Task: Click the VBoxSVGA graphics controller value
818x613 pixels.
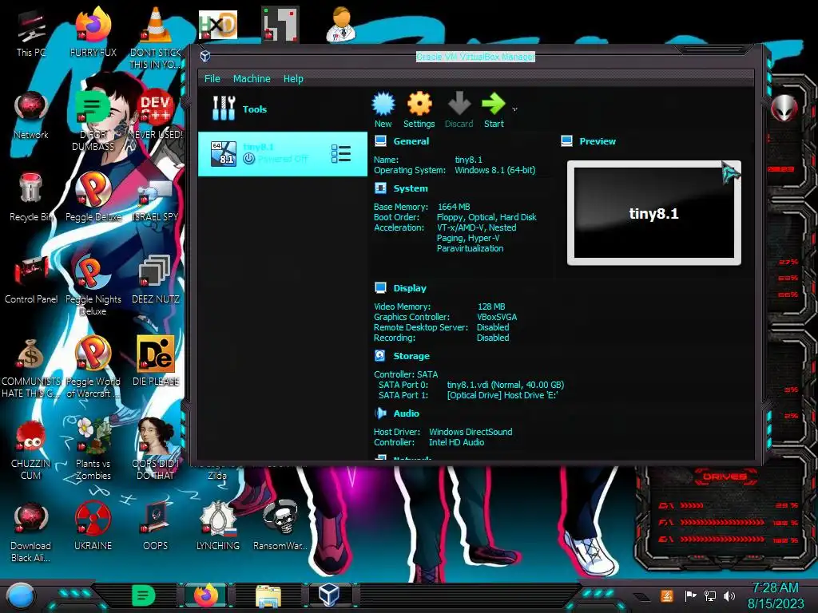Action: pos(497,317)
